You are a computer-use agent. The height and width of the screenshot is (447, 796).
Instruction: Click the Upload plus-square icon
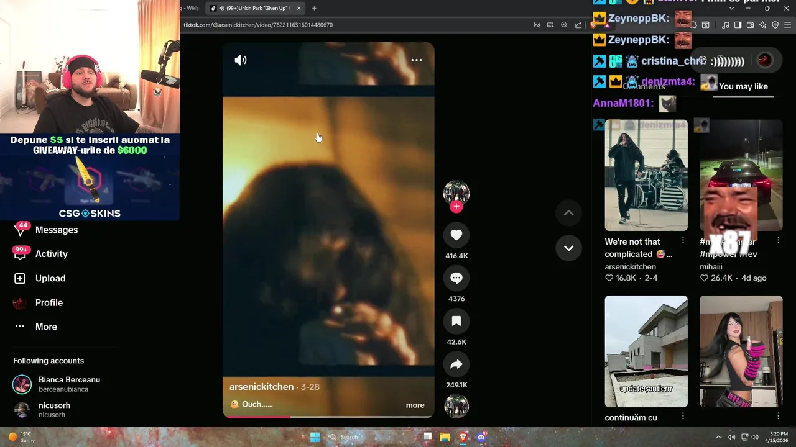click(20, 279)
